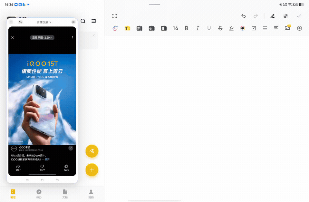Open the 镜像投屏 dropdown
This screenshot has height=202, width=309.
pos(44,22)
